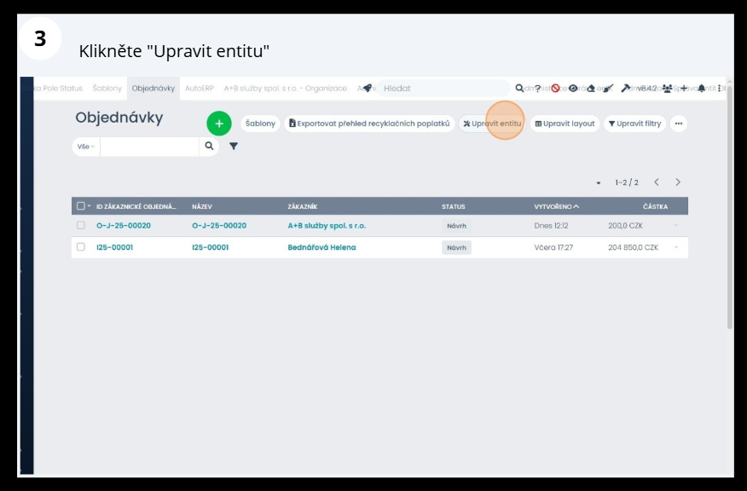The width and height of the screenshot is (747, 491).
Task: Click the Návrh status badge of order O-J-25-00020
Action: tap(456, 226)
